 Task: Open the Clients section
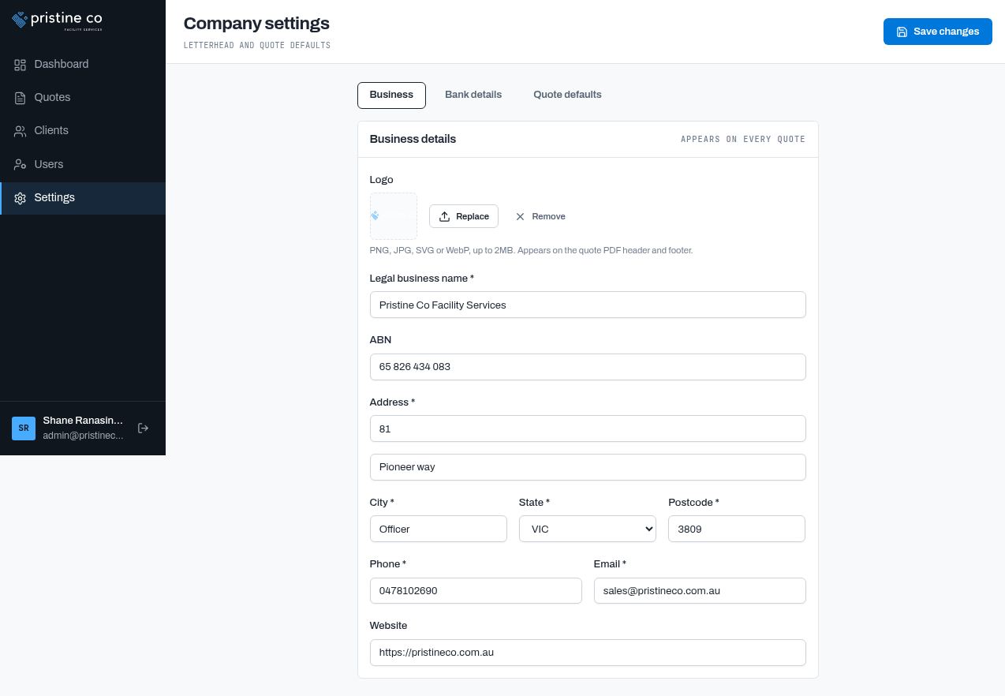[x=83, y=130]
